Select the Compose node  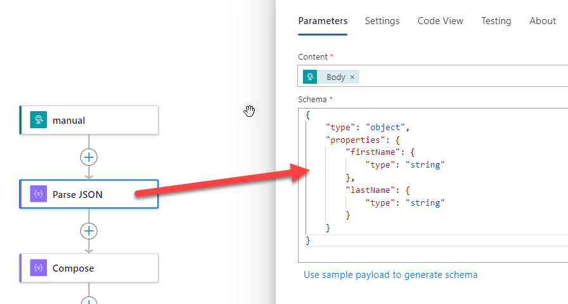tap(89, 268)
